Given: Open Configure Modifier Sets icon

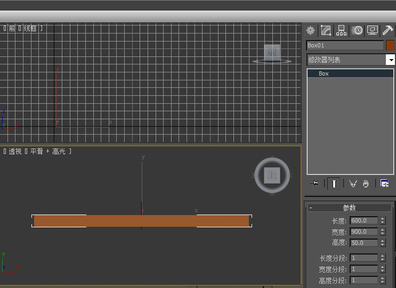Looking at the screenshot, I should click(x=385, y=184).
